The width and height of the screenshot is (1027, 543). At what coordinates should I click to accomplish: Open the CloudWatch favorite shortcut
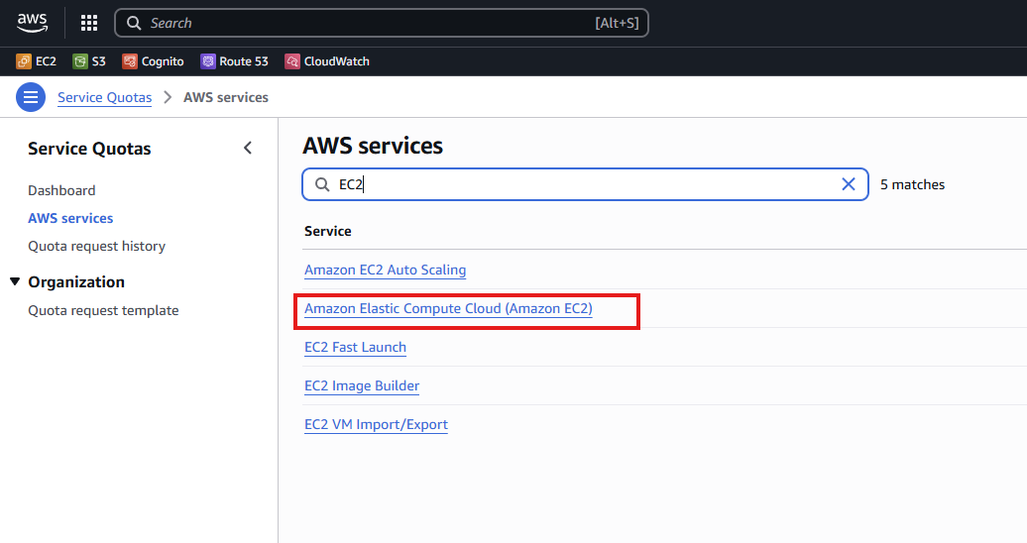[x=327, y=61]
